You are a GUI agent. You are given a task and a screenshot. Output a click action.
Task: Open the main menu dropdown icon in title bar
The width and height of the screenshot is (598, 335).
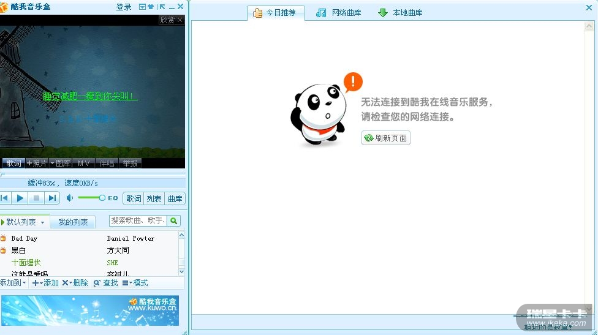tap(142, 7)
